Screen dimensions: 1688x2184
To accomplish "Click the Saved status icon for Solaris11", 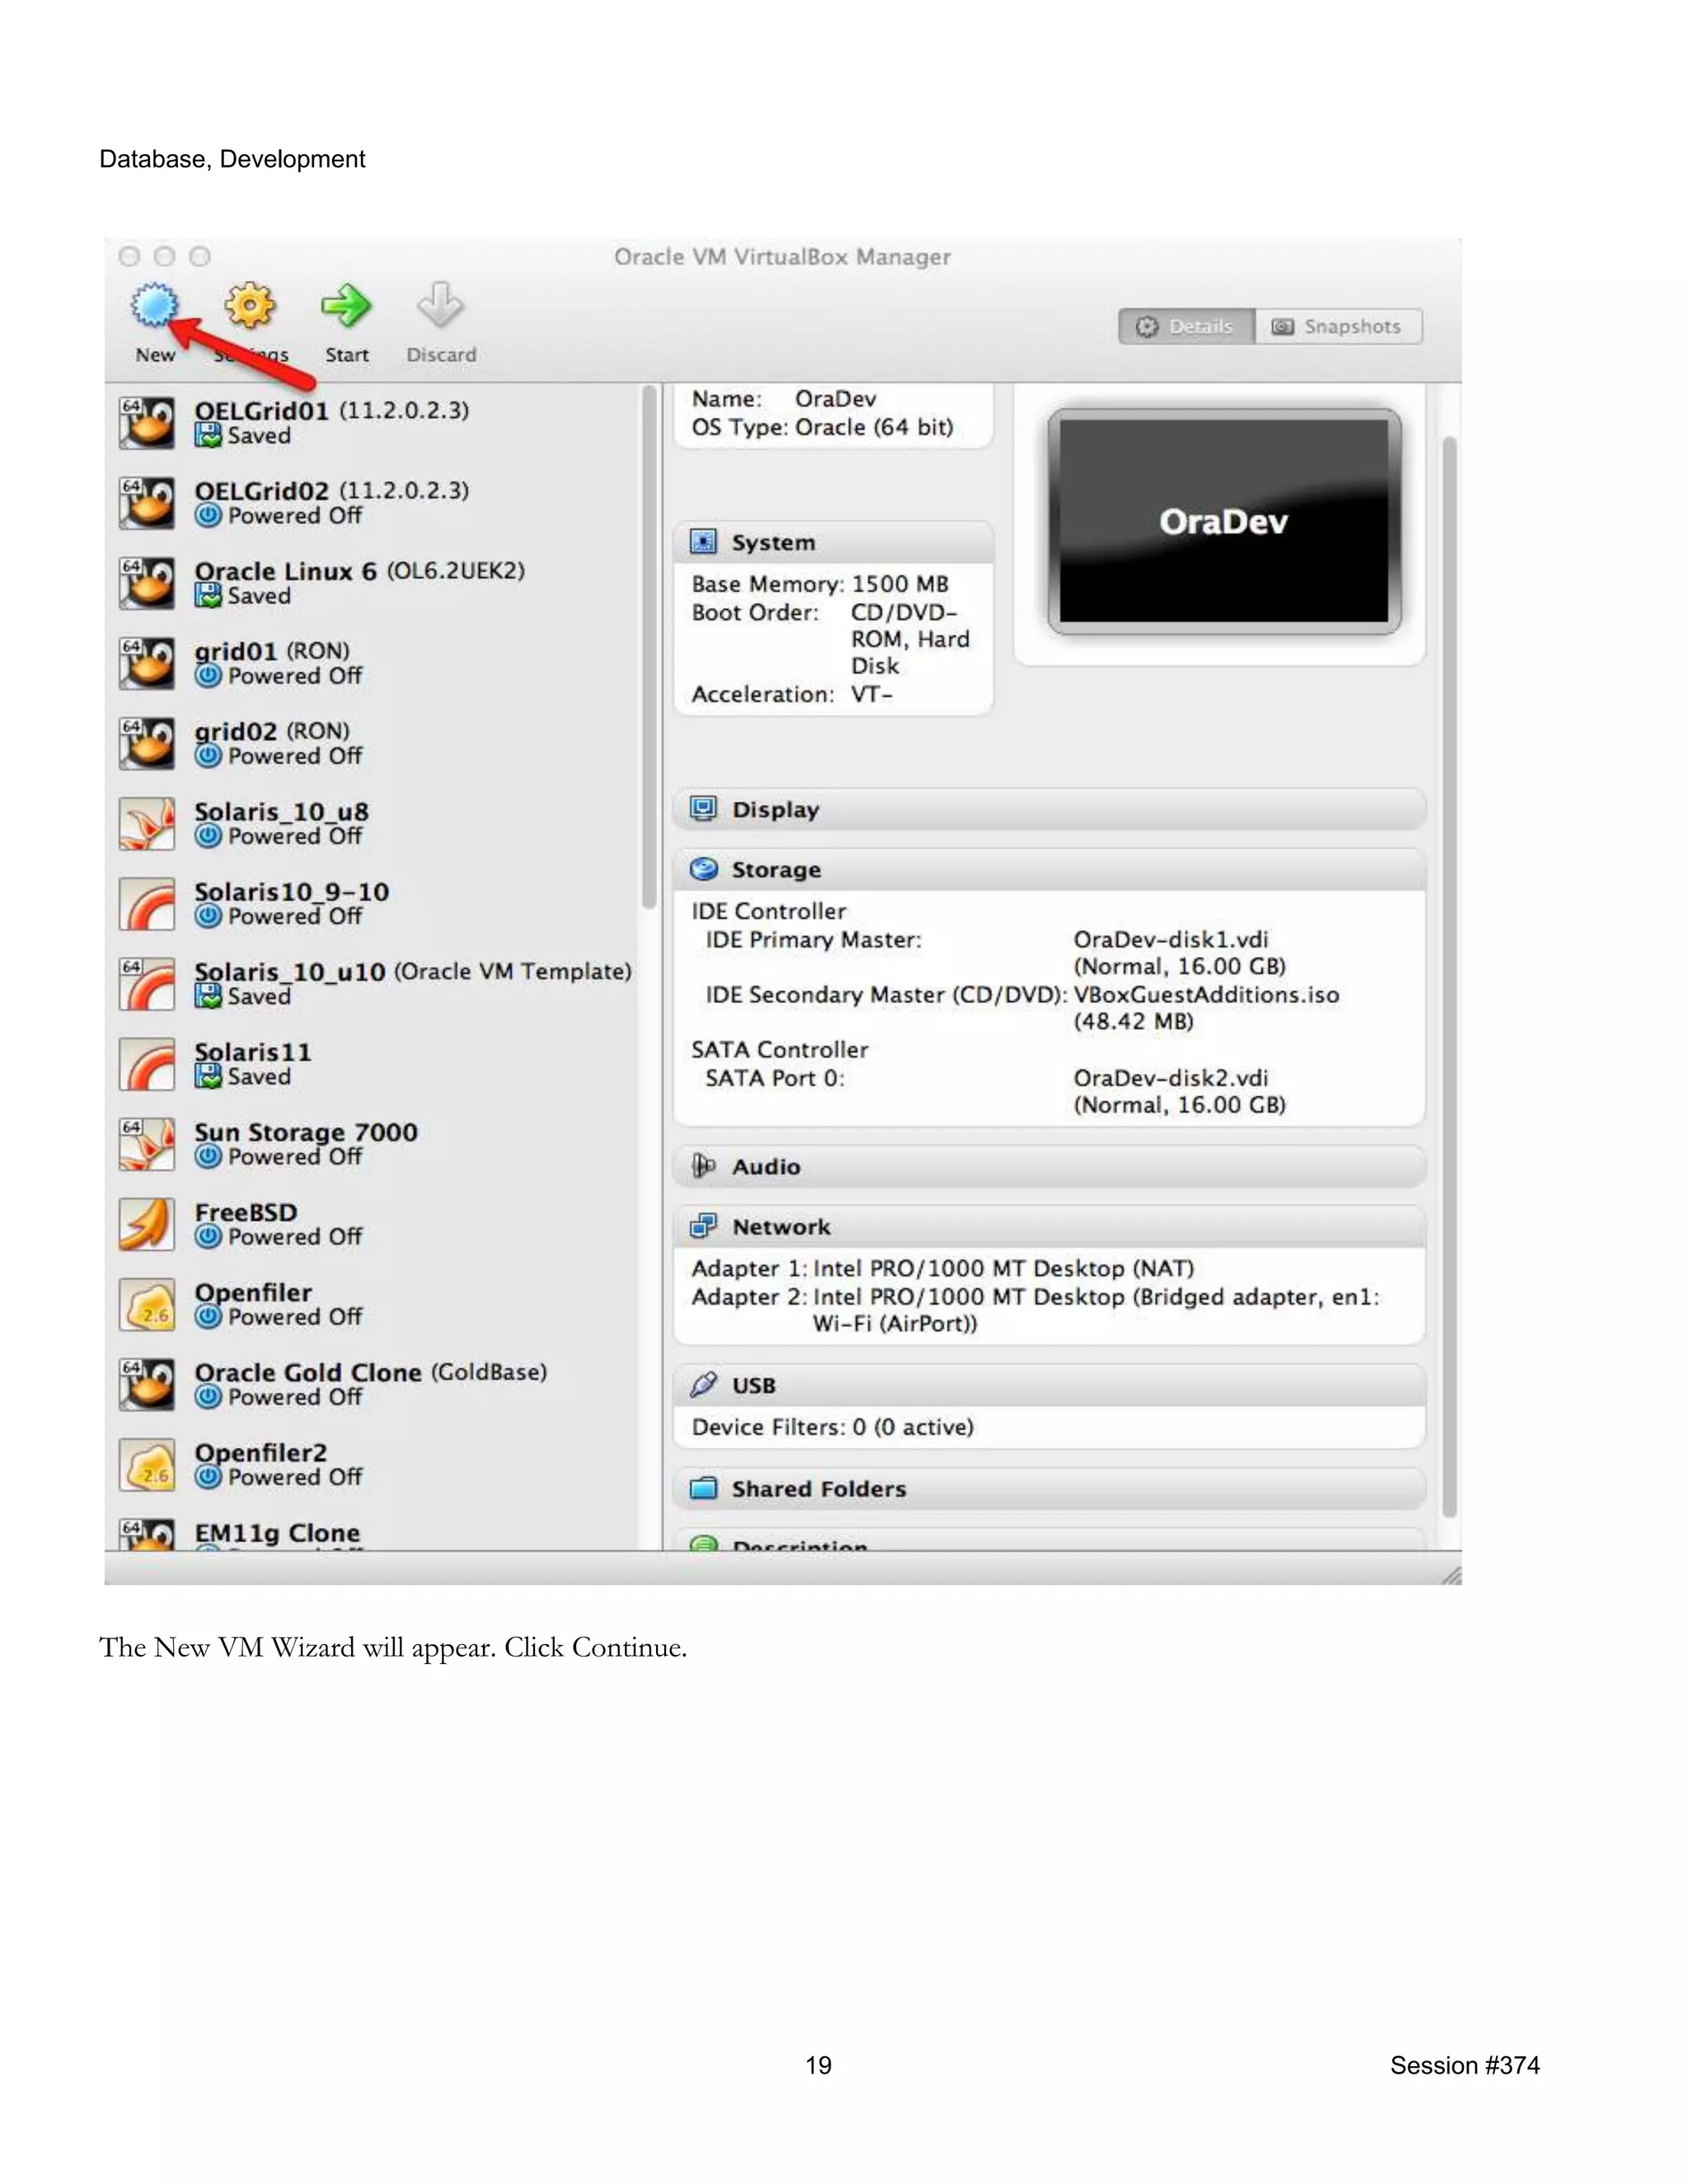I will 208,1076.
